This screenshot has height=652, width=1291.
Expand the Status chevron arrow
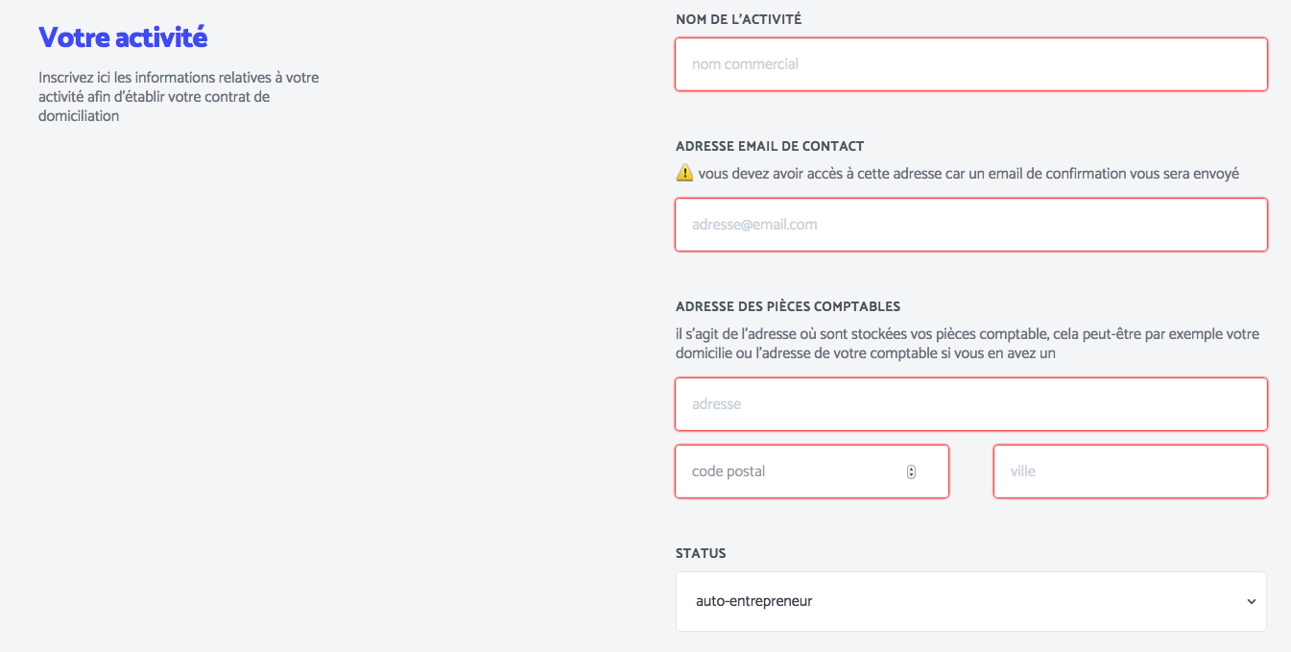pyautogui.click(x=1251, y=602)
